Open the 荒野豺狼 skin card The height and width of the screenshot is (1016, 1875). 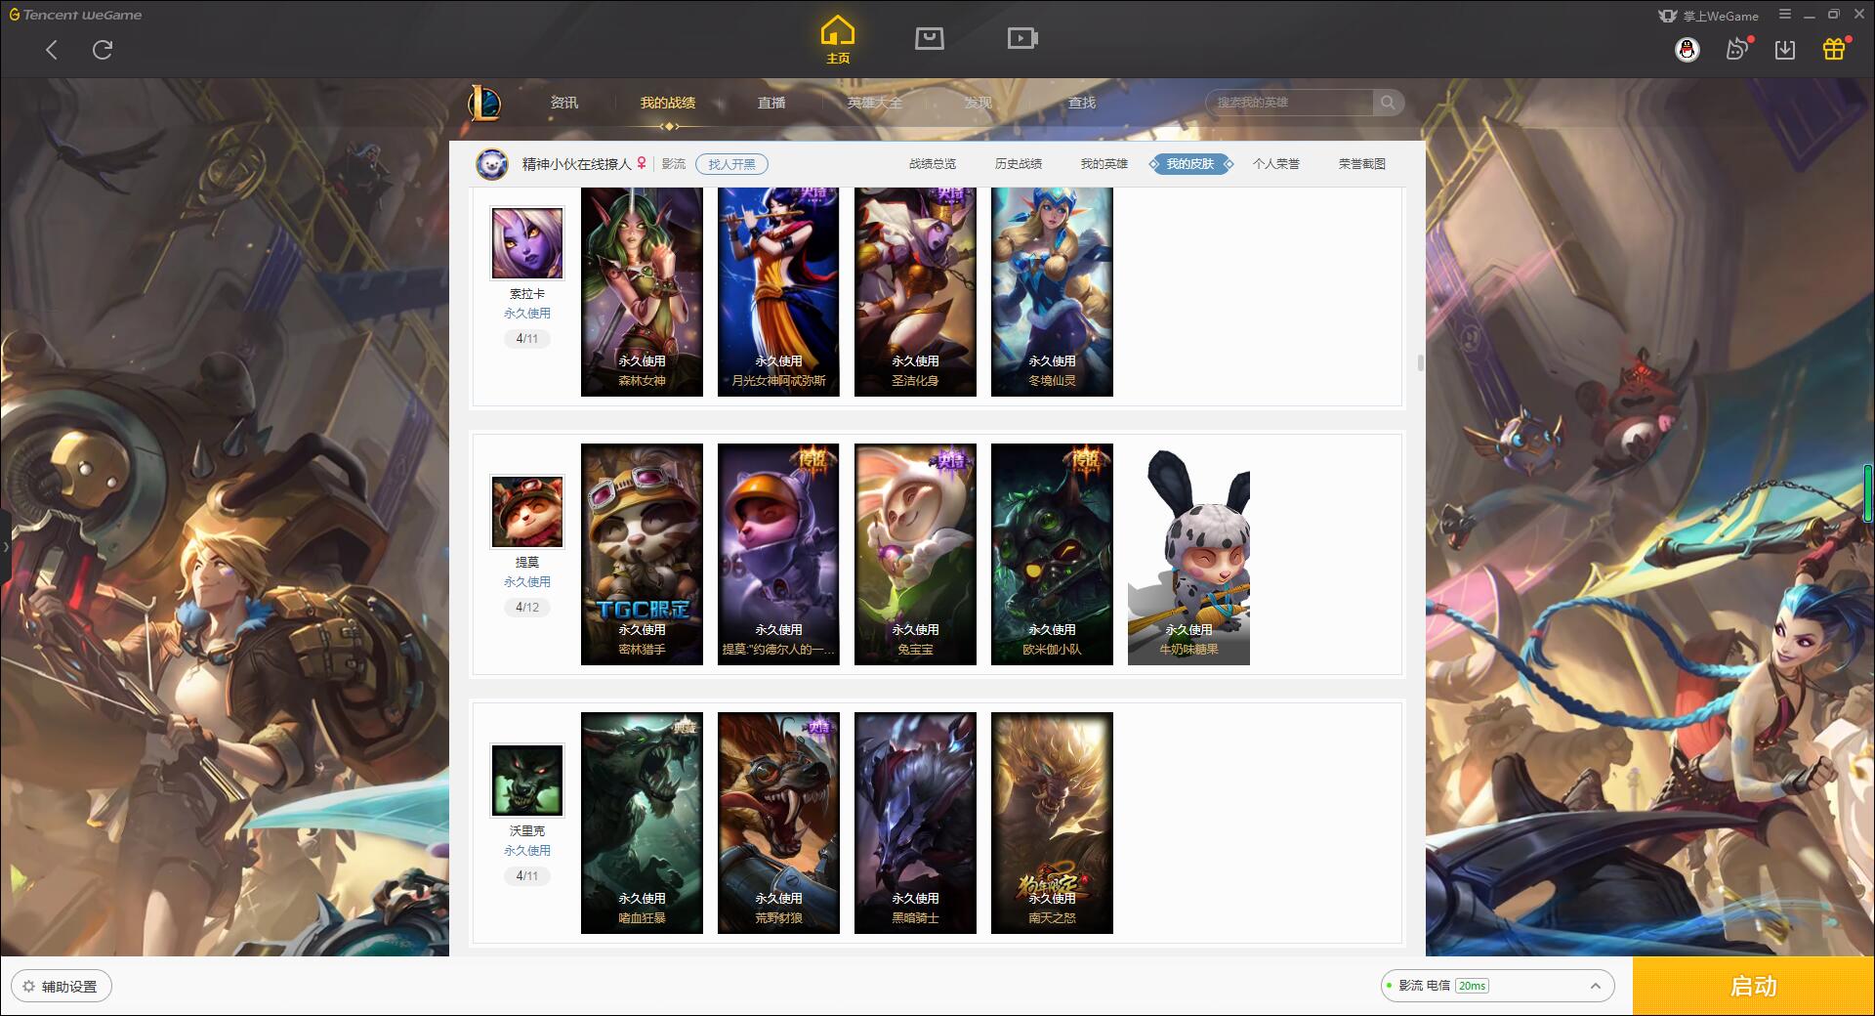click(x=778, y=823)
